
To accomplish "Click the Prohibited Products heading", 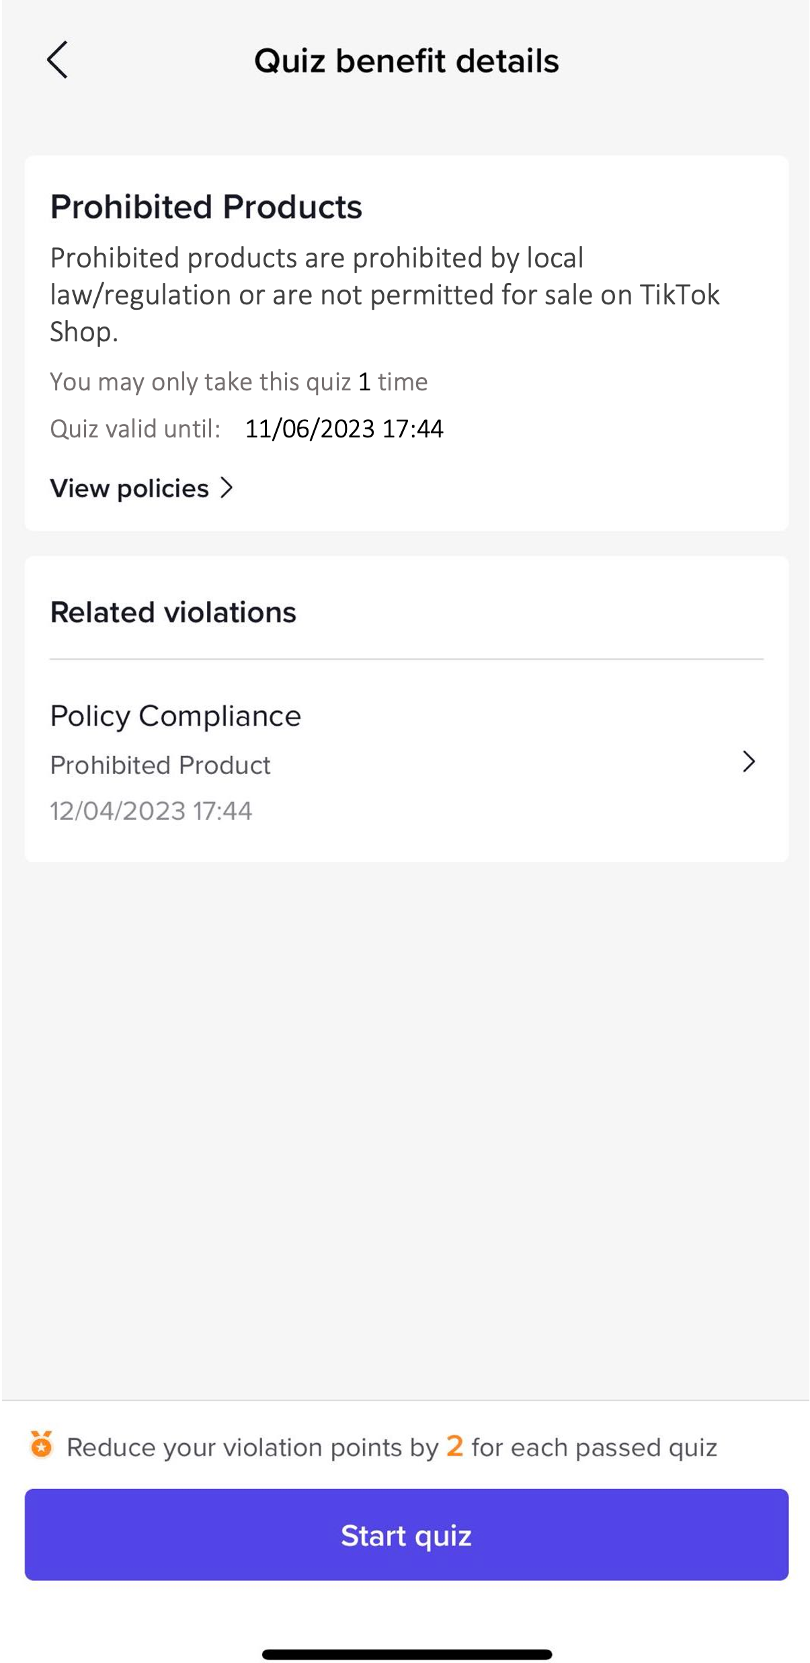I will click(x=206, y=207).
